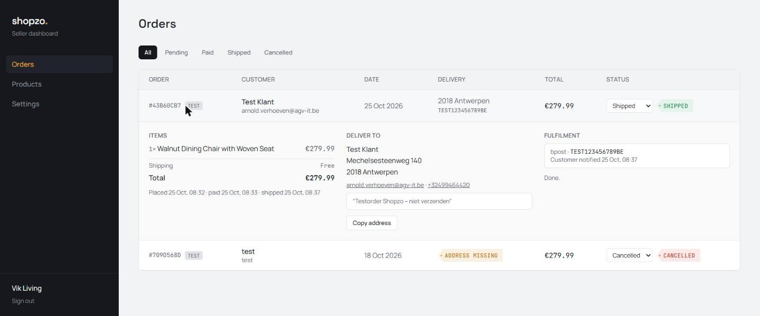Click €279.99 total in cancelled order row
The image size is (760, 316).
tap(559, 255)
